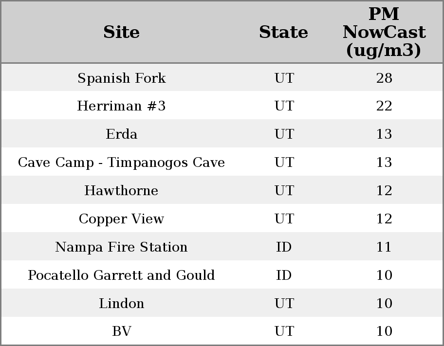Click the PM NowCast column header
Image resolution: width=444 pixels, height=346 pixels.
(384, 32)
